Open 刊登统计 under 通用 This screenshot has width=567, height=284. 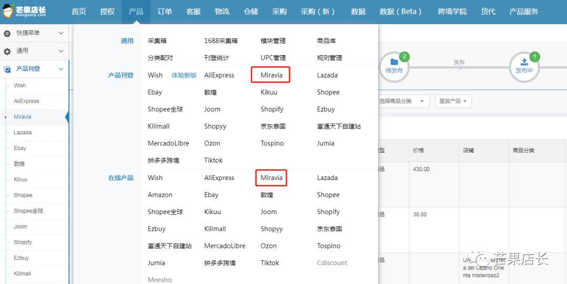pyautogui.click(x=217, y=58)
